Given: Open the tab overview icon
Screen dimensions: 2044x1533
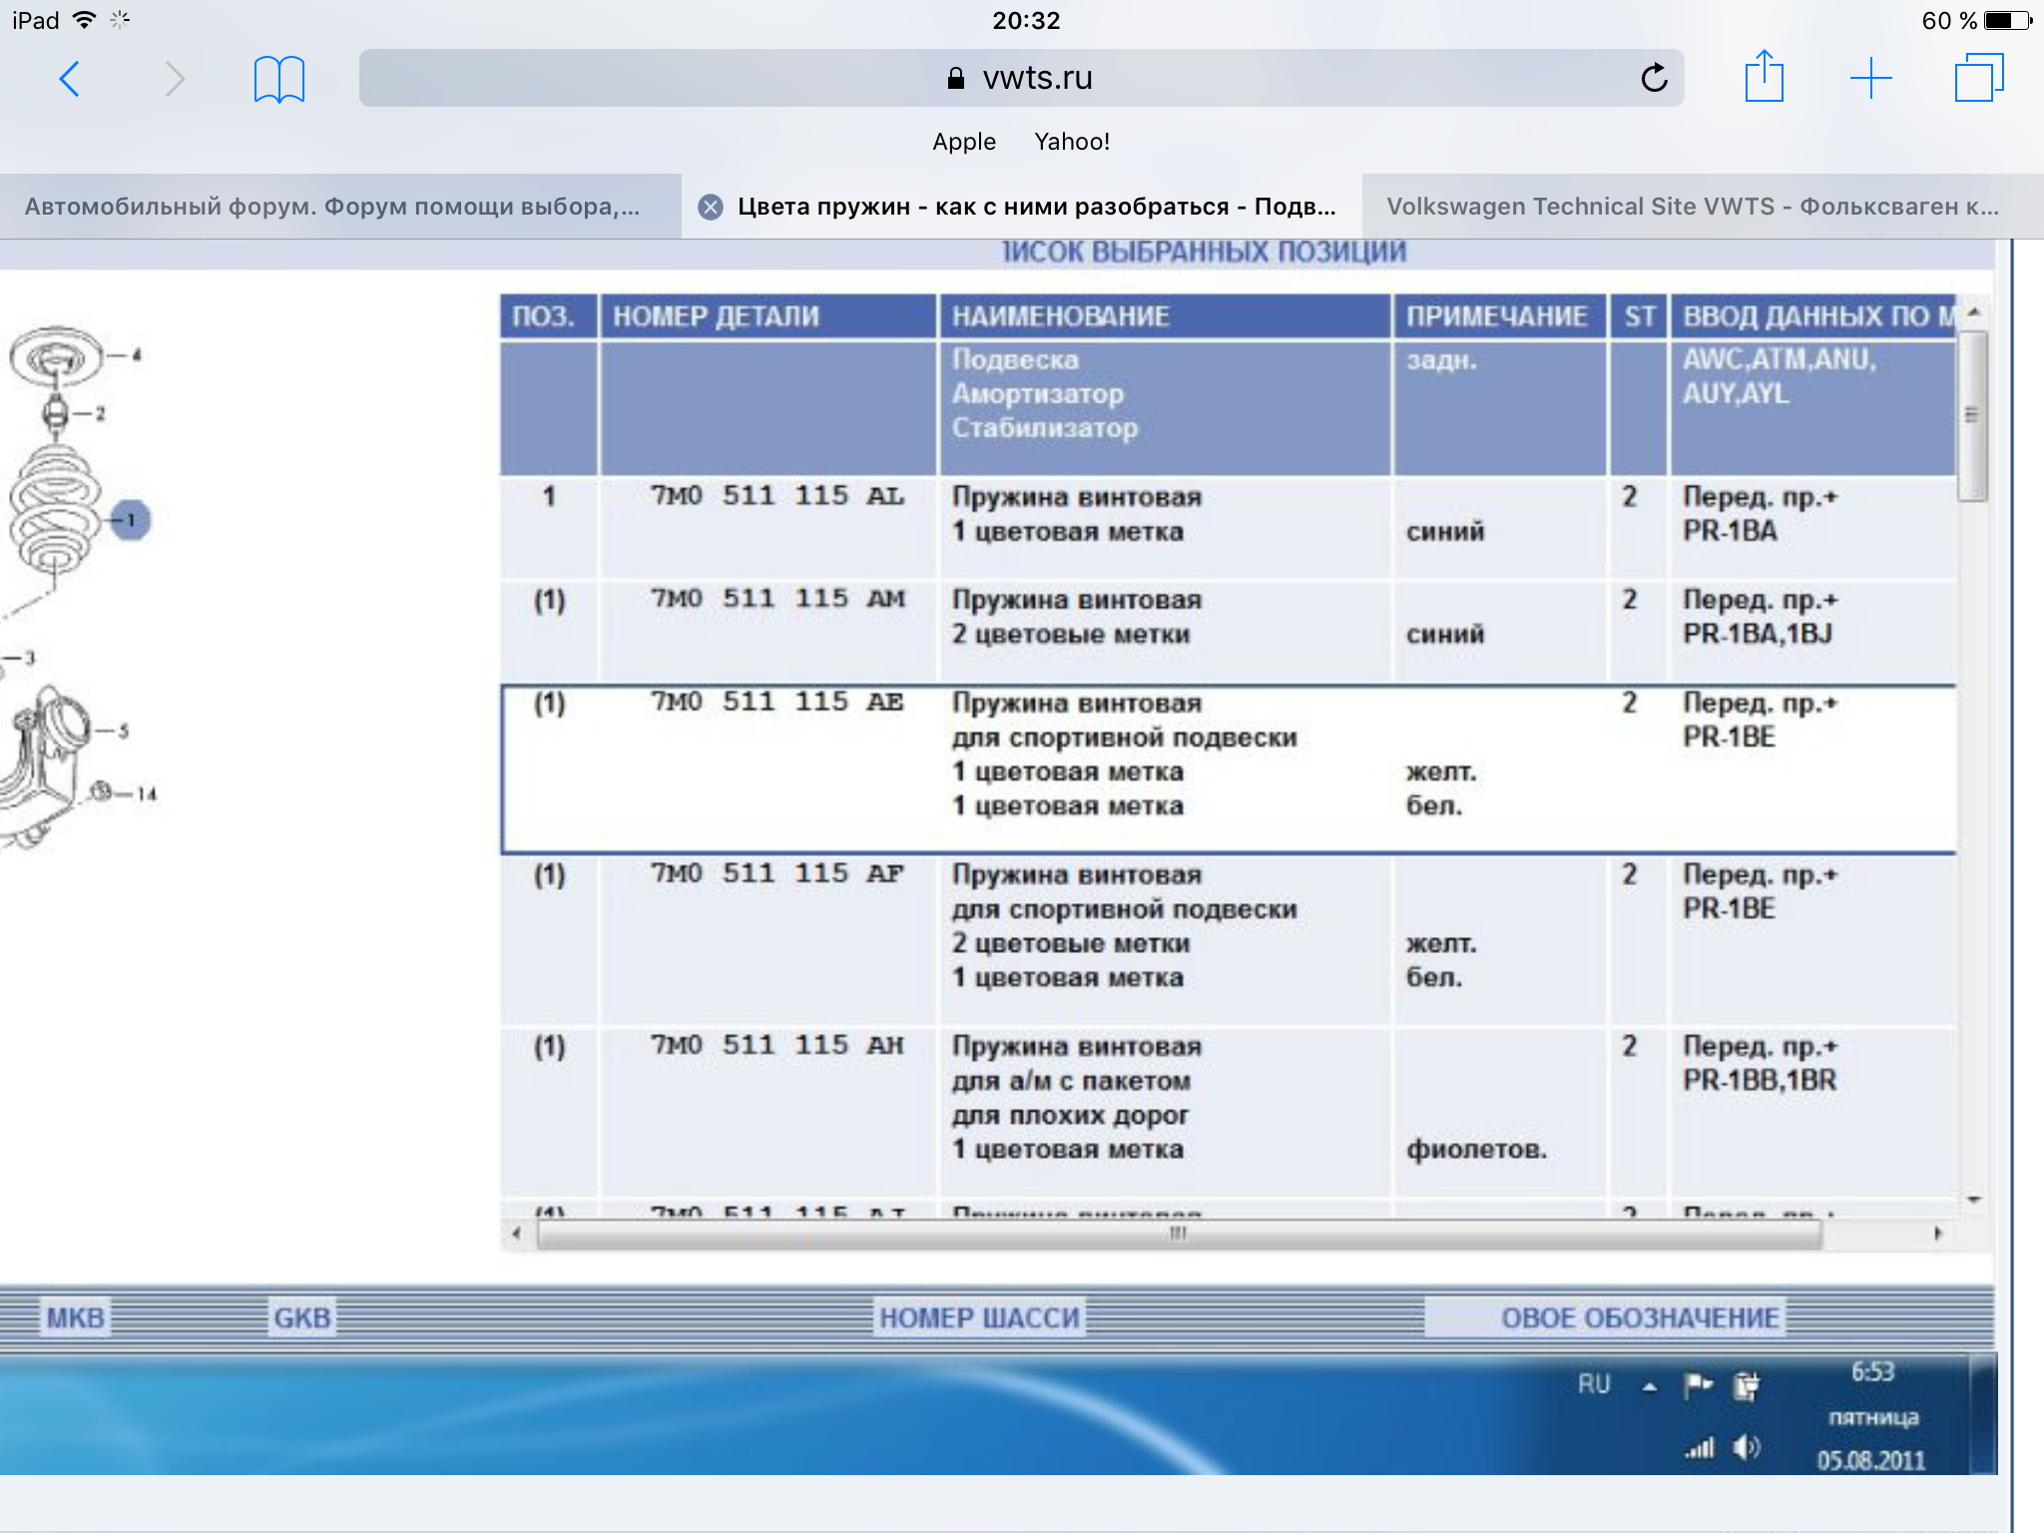Looking at the screenshot, I should [1978, 78].
